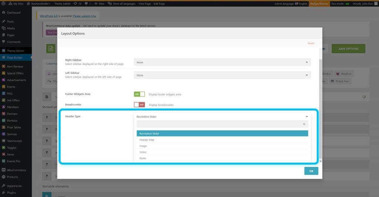Select Image header type option
The height and width of the screenshot is (197, 379).
(x=222, y=146)
